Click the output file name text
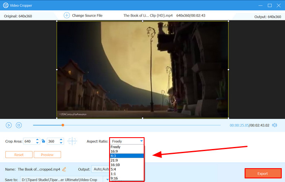The height and width of the screenshot is (182, 285). (39, 169)
